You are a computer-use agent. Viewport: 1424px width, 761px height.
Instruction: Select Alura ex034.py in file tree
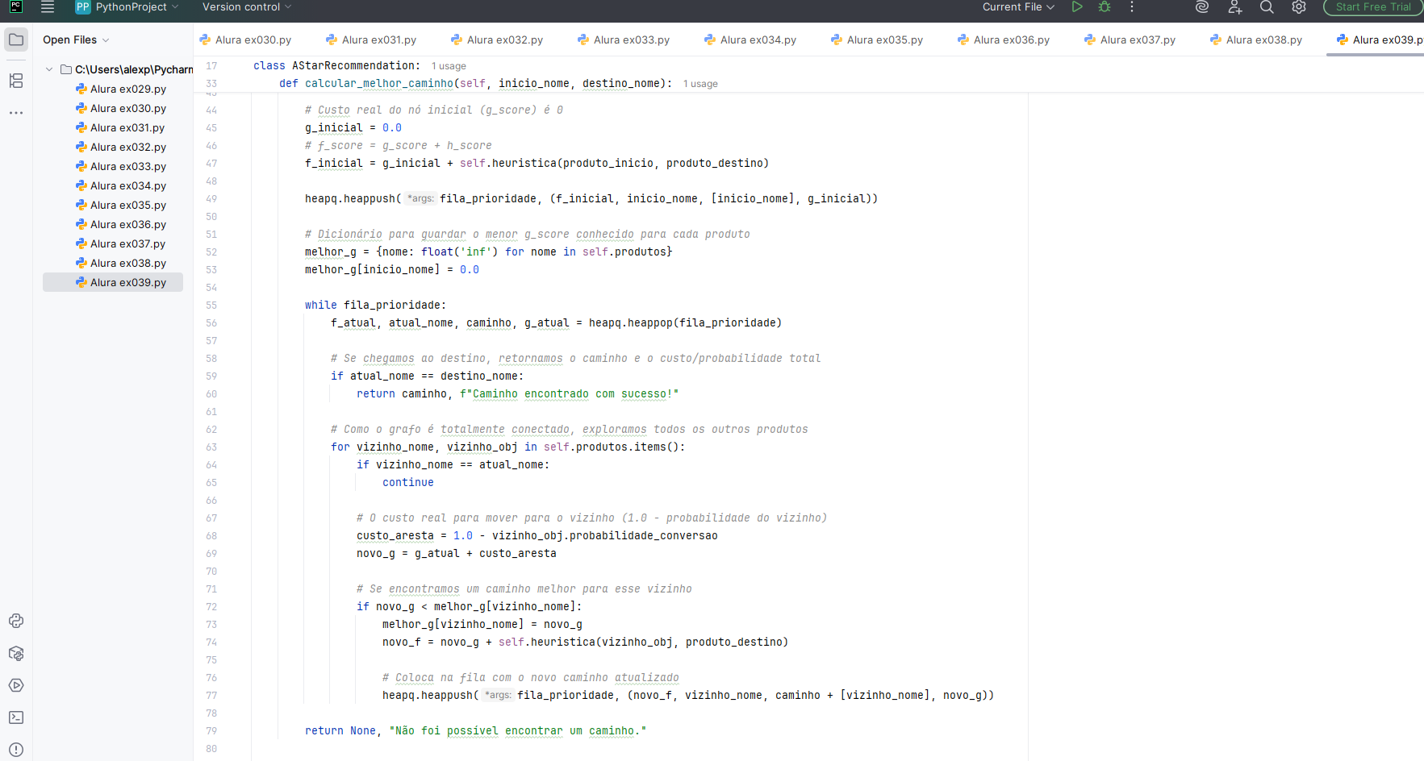point(121,185)
